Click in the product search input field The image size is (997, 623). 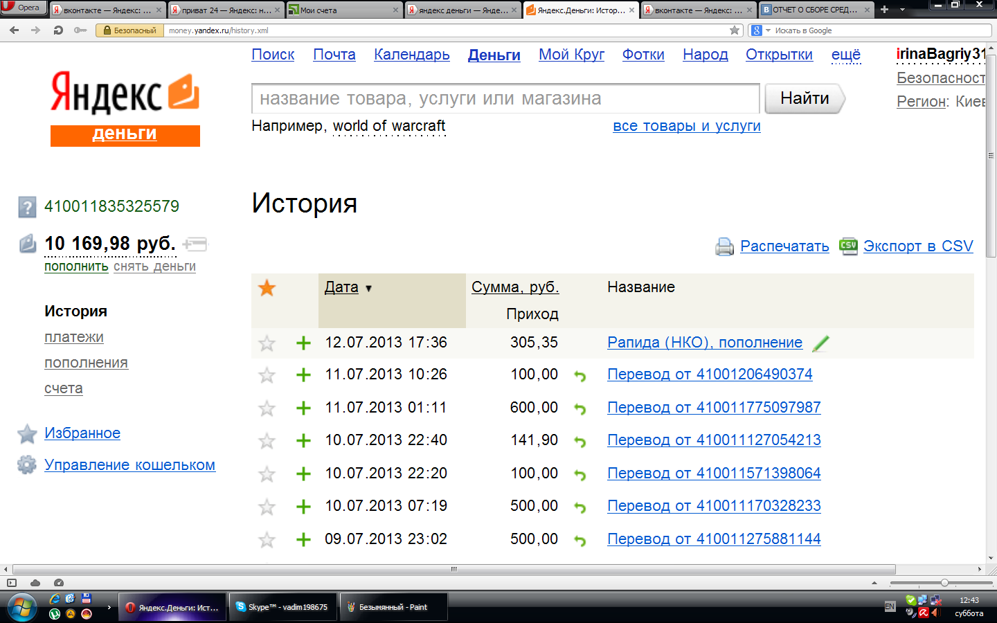[x=505, y=98]
